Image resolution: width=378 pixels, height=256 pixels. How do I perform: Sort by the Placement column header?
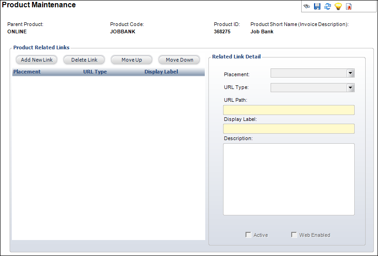point(27,72)
